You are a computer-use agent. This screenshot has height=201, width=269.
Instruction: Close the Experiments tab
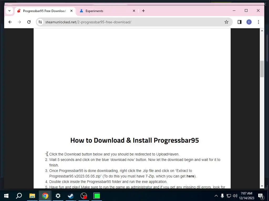click(134, 11)
